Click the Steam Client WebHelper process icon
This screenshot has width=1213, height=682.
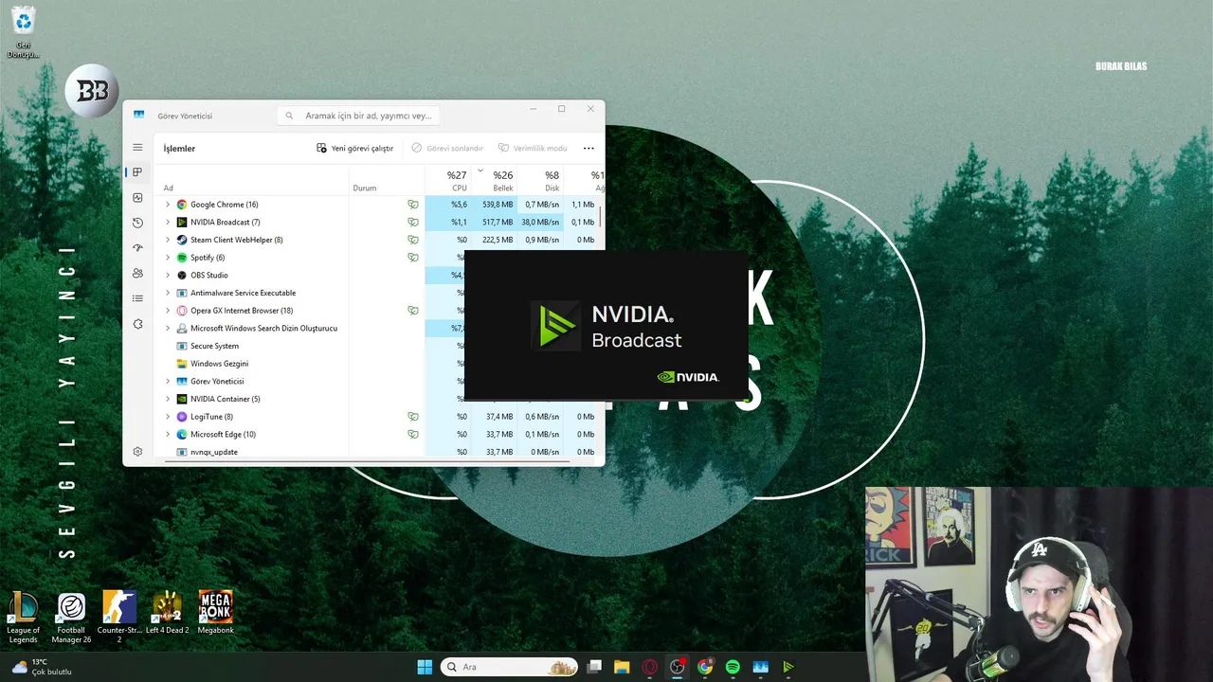(182, 240)
